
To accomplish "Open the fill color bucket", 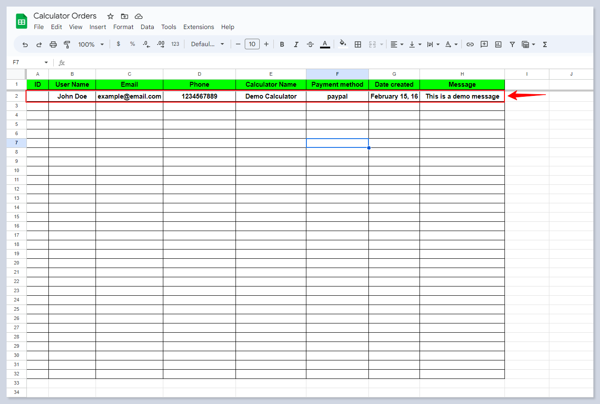I will pyautogui.click(x=342, y=44).
